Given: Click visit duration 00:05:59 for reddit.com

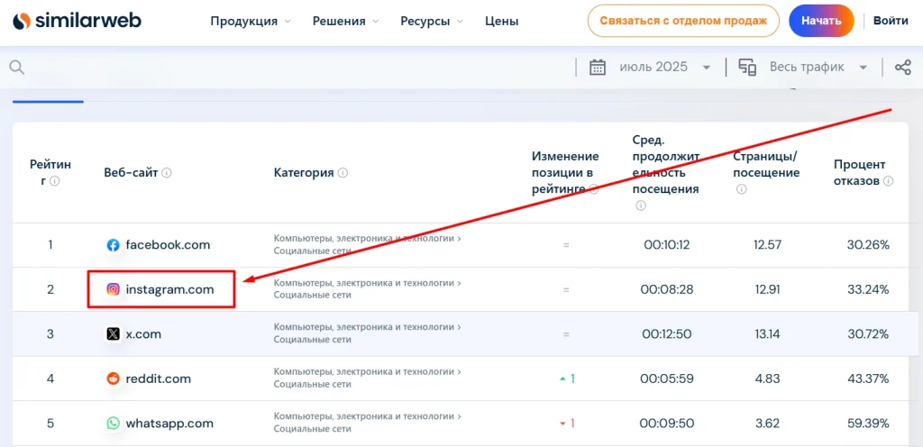Looking at the screenshot, I should coord(667,379).
